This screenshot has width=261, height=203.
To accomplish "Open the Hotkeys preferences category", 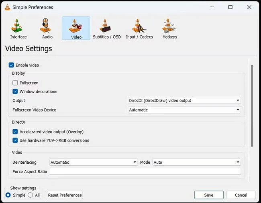I will [169, 28].
